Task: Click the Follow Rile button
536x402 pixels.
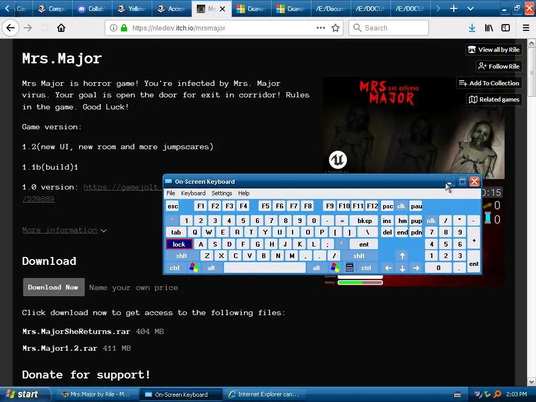Action: (x=499, y=66)
